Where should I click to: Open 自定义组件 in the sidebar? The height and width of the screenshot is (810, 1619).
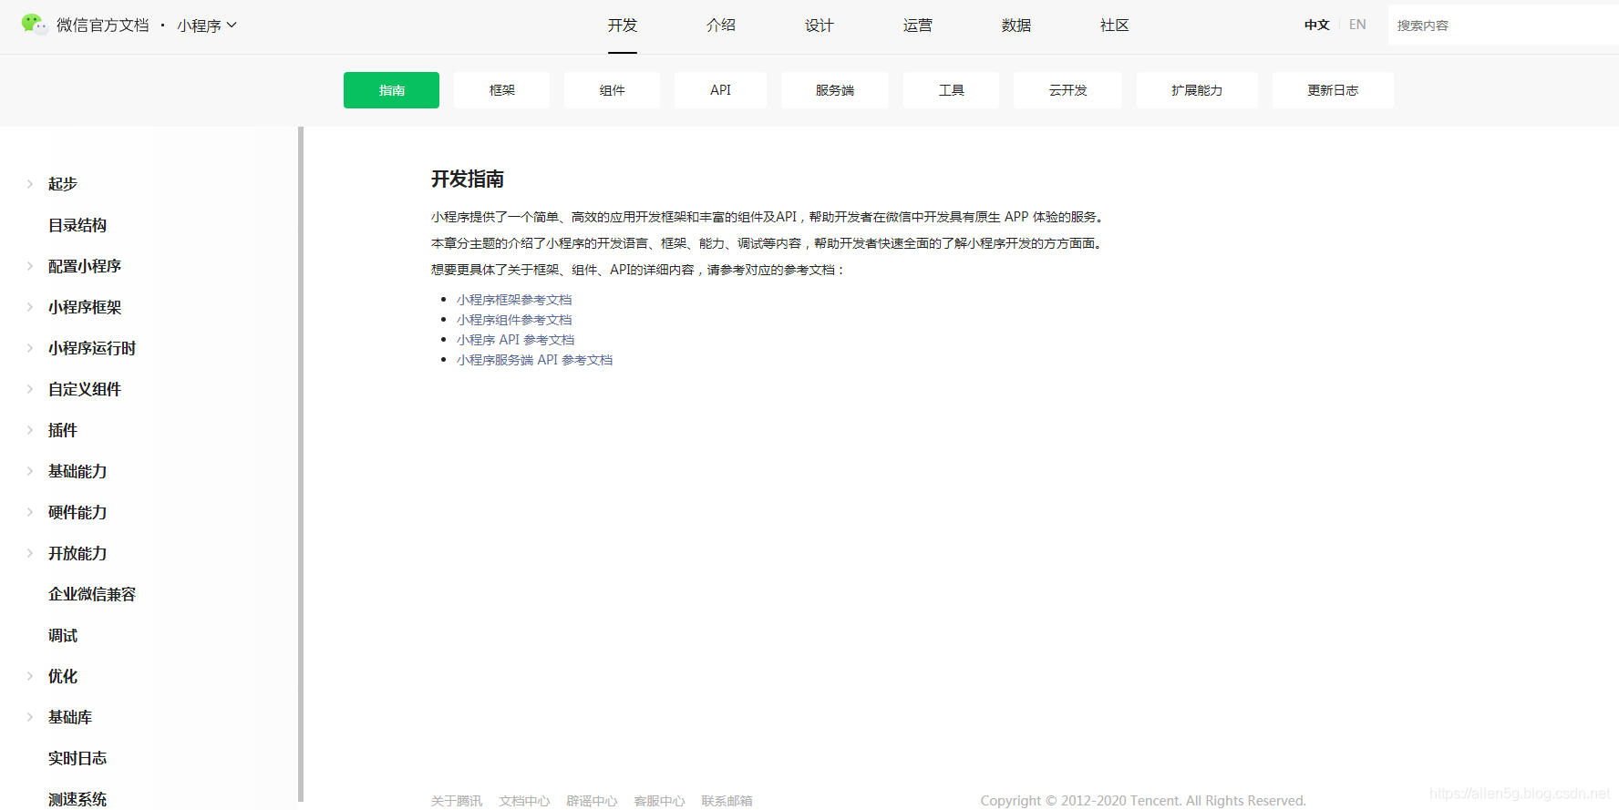click(x=85, y=389)
